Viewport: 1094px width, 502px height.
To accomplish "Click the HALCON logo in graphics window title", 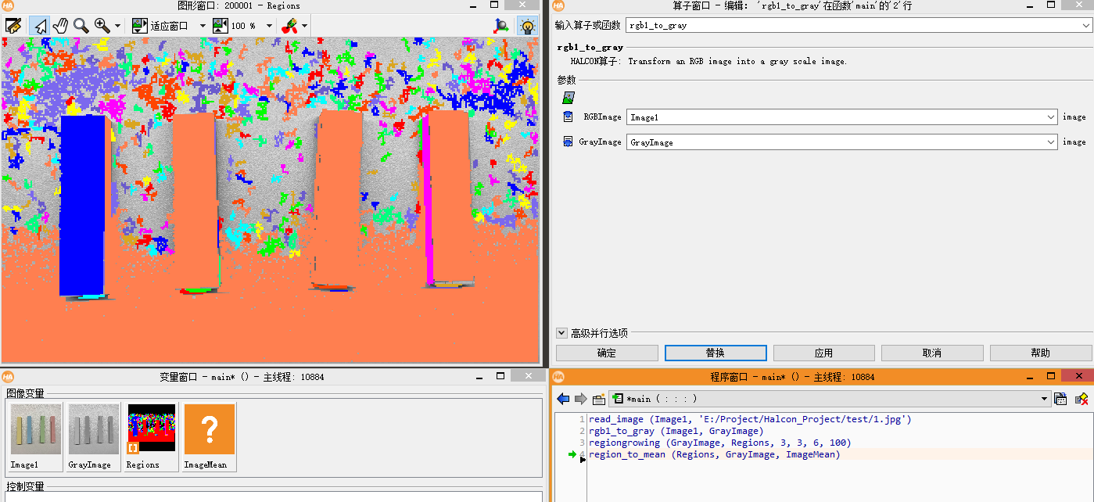I will [x=8, y=5].
